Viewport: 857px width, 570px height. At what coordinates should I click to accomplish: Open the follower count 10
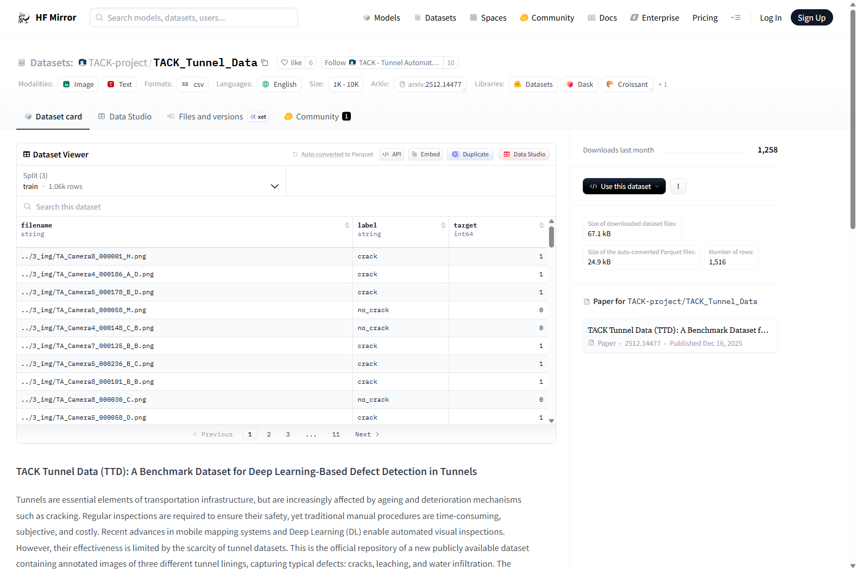pyautogui.click(x=451, y=62)
